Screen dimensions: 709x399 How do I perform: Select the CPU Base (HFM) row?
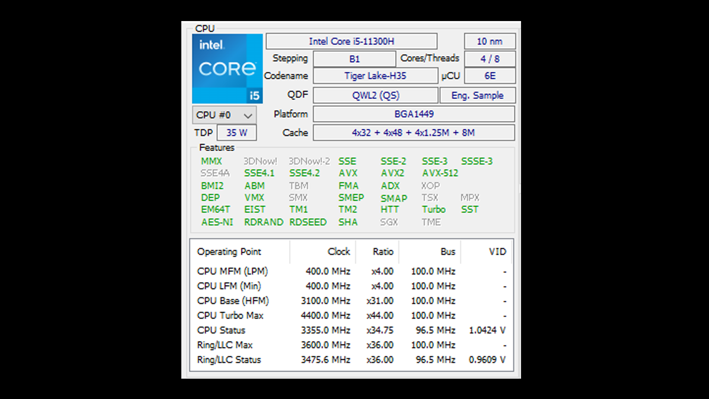click(x=233, y=301)
